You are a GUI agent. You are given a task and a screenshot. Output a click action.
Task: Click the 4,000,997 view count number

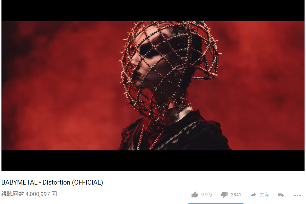(x=38, y=194)
